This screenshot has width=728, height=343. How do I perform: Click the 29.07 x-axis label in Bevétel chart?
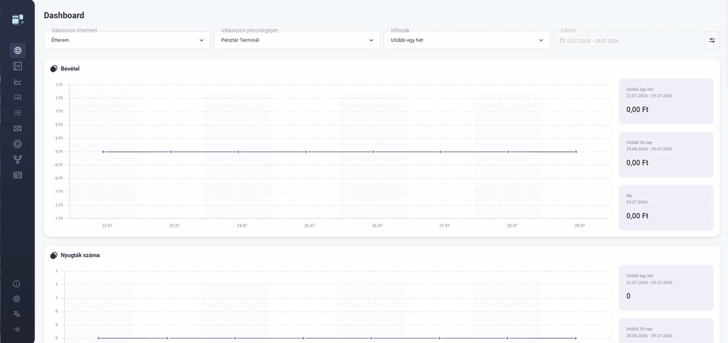(x=580, y=226)
